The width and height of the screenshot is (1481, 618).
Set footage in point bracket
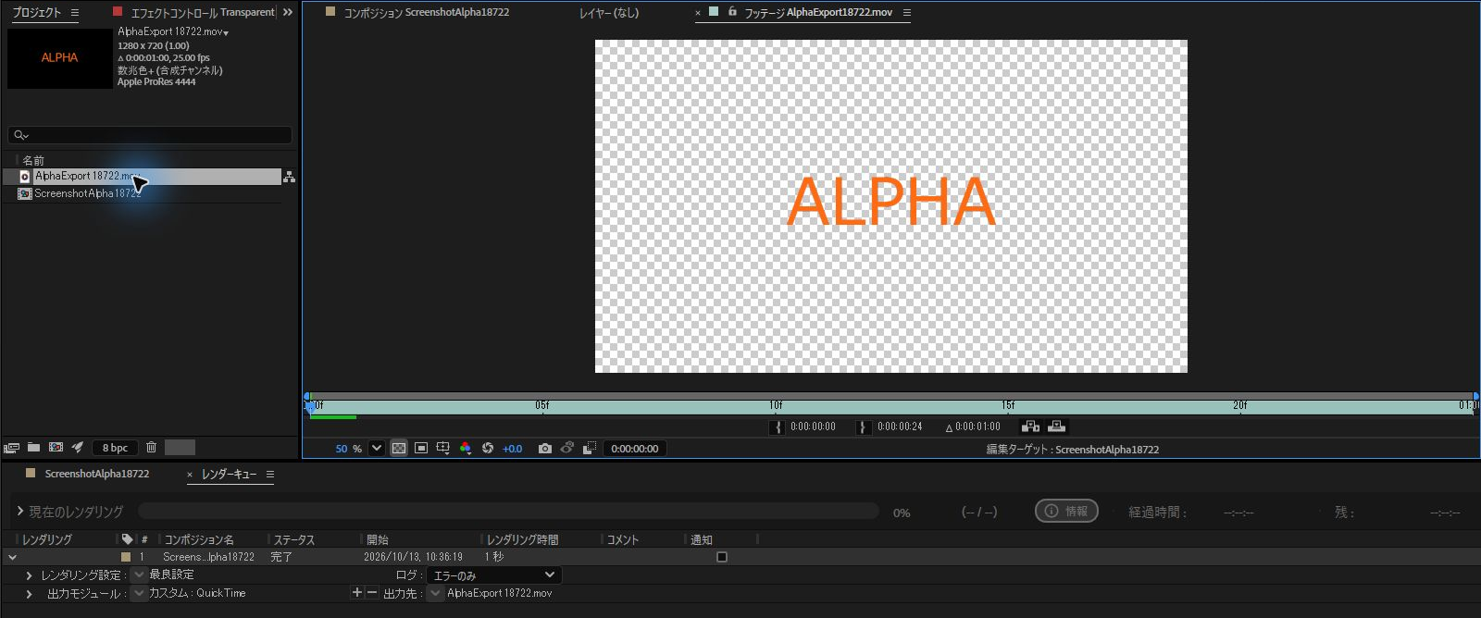click(x=778, y=427)
